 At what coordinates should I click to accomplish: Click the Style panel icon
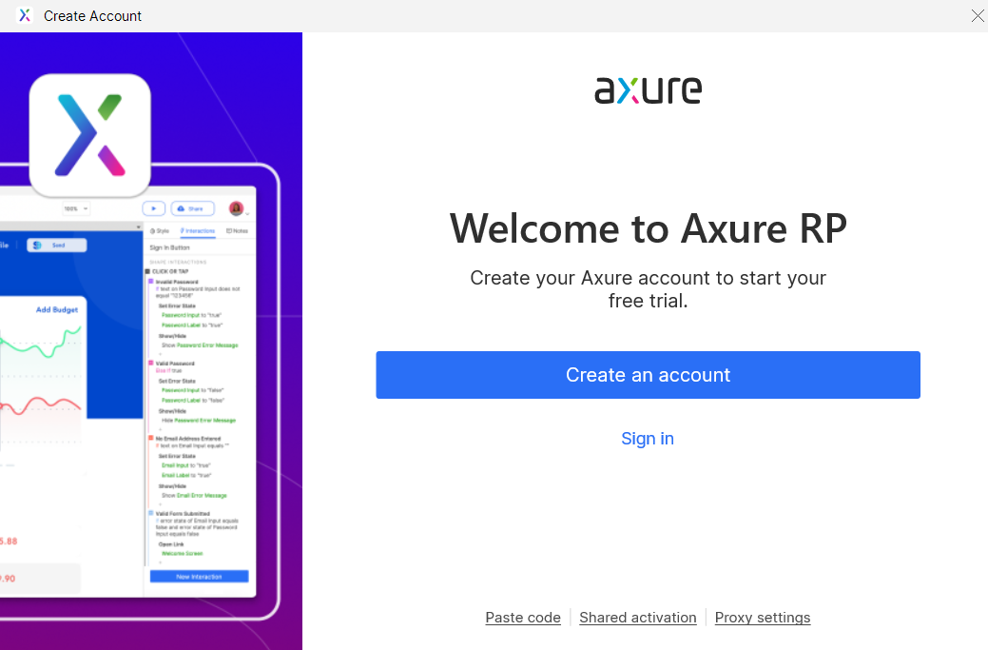(152, 231)
